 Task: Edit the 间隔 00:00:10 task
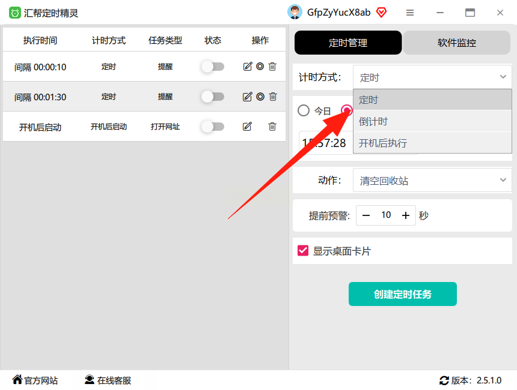click(248, 67)
